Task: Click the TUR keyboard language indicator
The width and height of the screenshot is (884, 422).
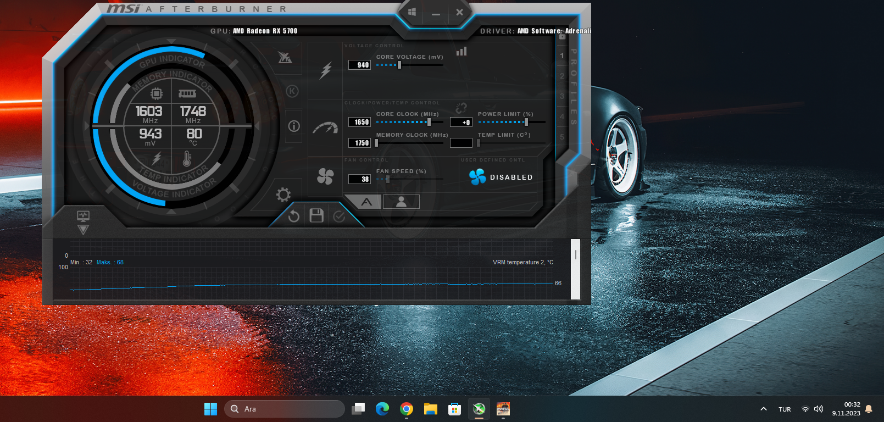Action: 785,409
